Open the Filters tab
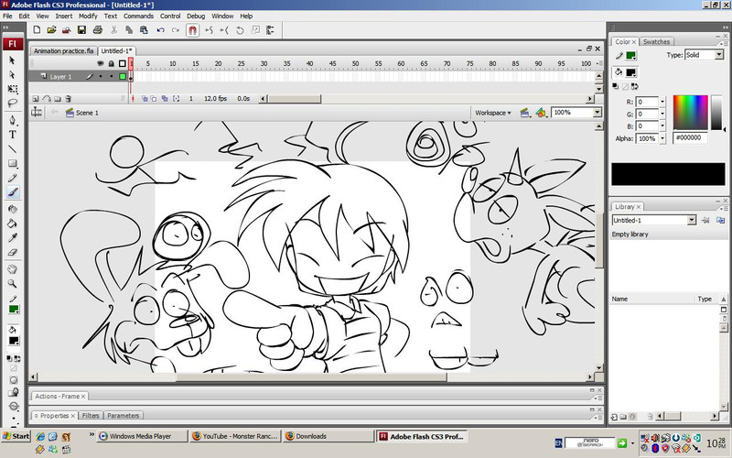This screenshot has height=458, width=732. [91, 416]
